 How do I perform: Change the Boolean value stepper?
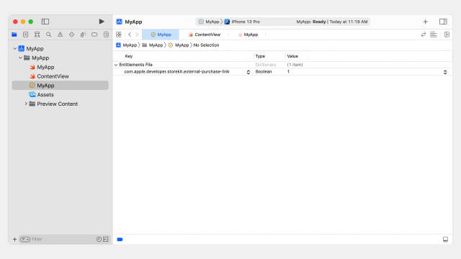pos(445,72)
